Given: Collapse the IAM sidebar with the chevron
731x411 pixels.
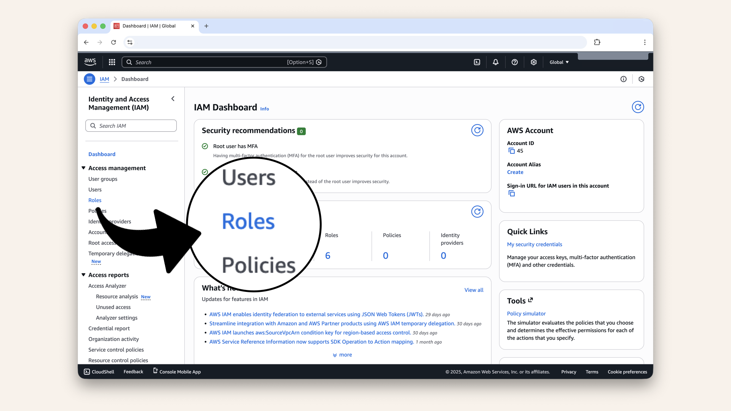Looking at the screenshot, I should pos(173,99).
